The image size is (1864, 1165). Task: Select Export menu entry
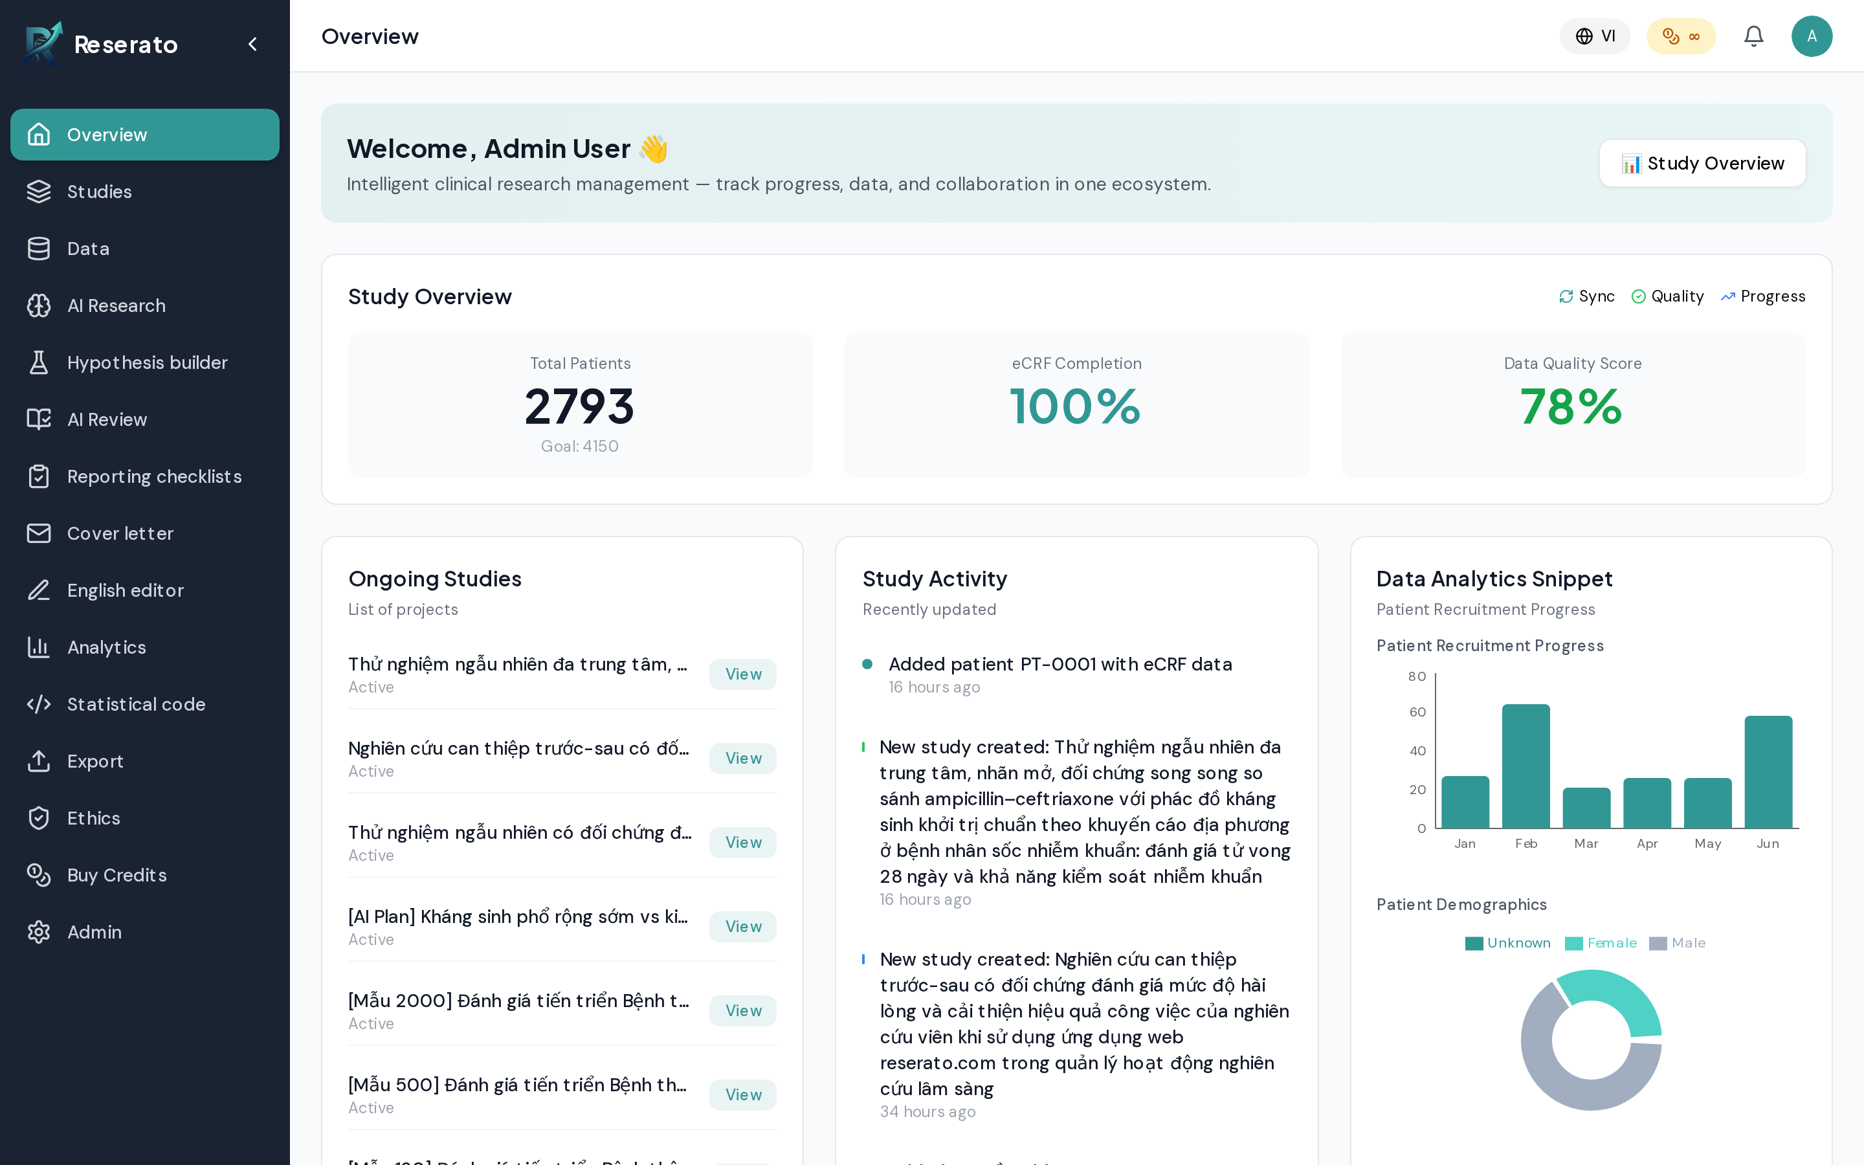point(145,761)
